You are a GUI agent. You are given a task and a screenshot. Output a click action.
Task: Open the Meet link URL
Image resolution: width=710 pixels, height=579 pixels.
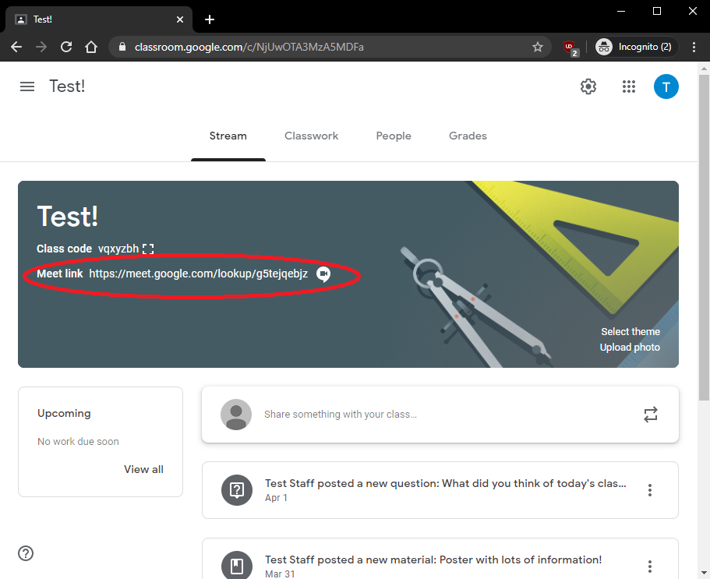[x=198, y=274]
